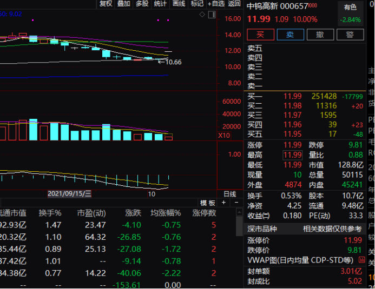Add stock via +自选 button

pyautogui.click(x=216, y=4)
